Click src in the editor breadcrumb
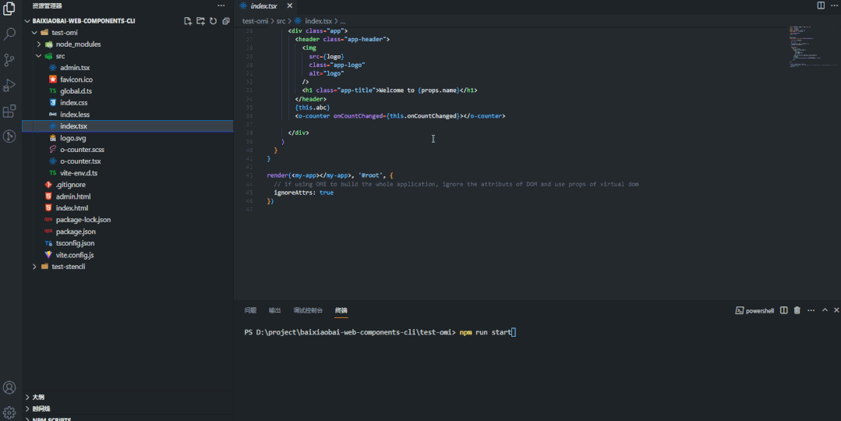 [281, 21]
